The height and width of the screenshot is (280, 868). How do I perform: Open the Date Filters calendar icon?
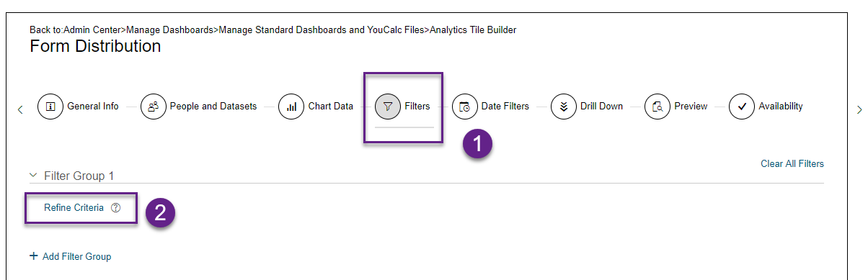(465, 106)
